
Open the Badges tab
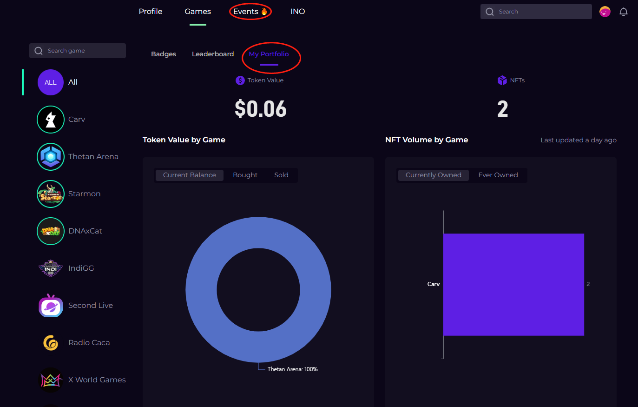pyautogui.click(x=164, y=54)
